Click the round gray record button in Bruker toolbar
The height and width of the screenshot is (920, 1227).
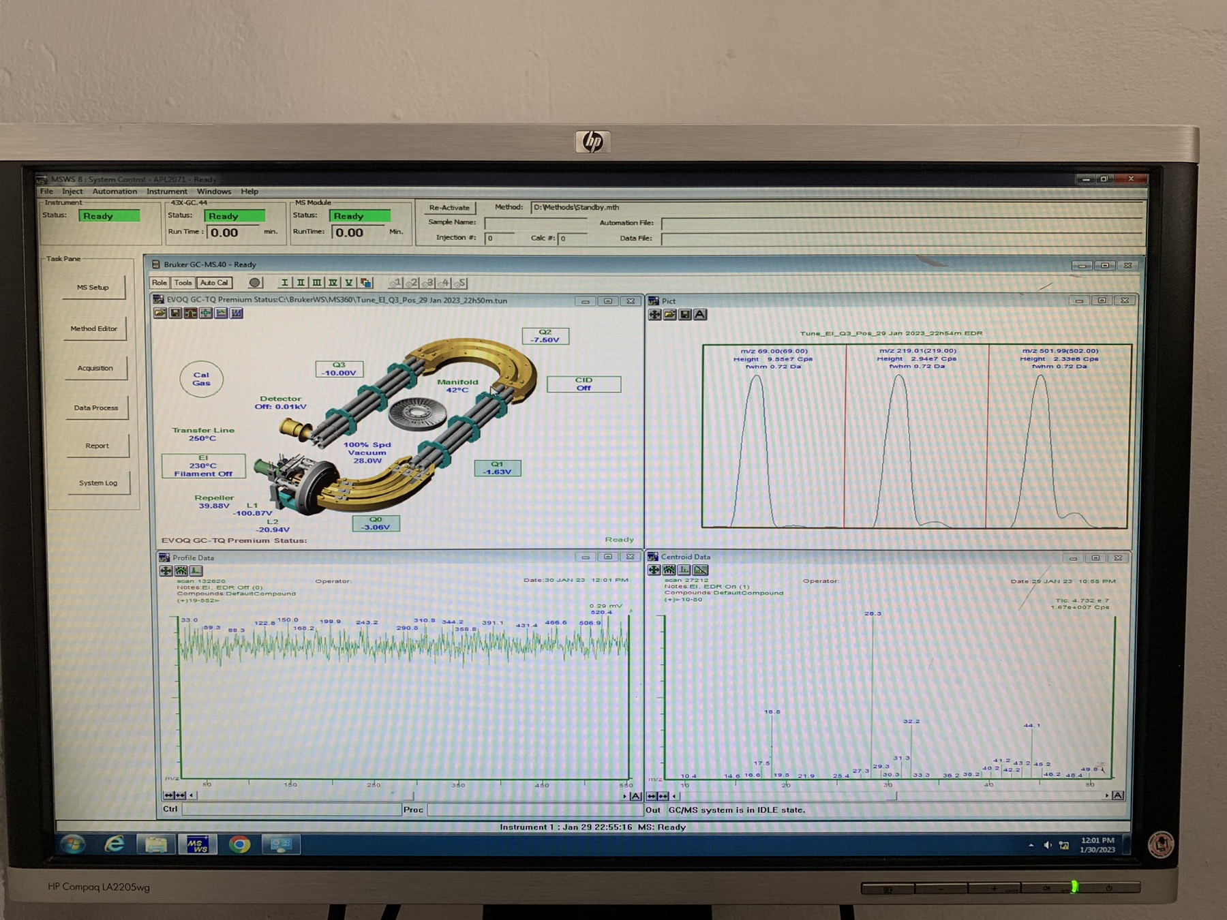pyautogui.click(x=255, y=283)
